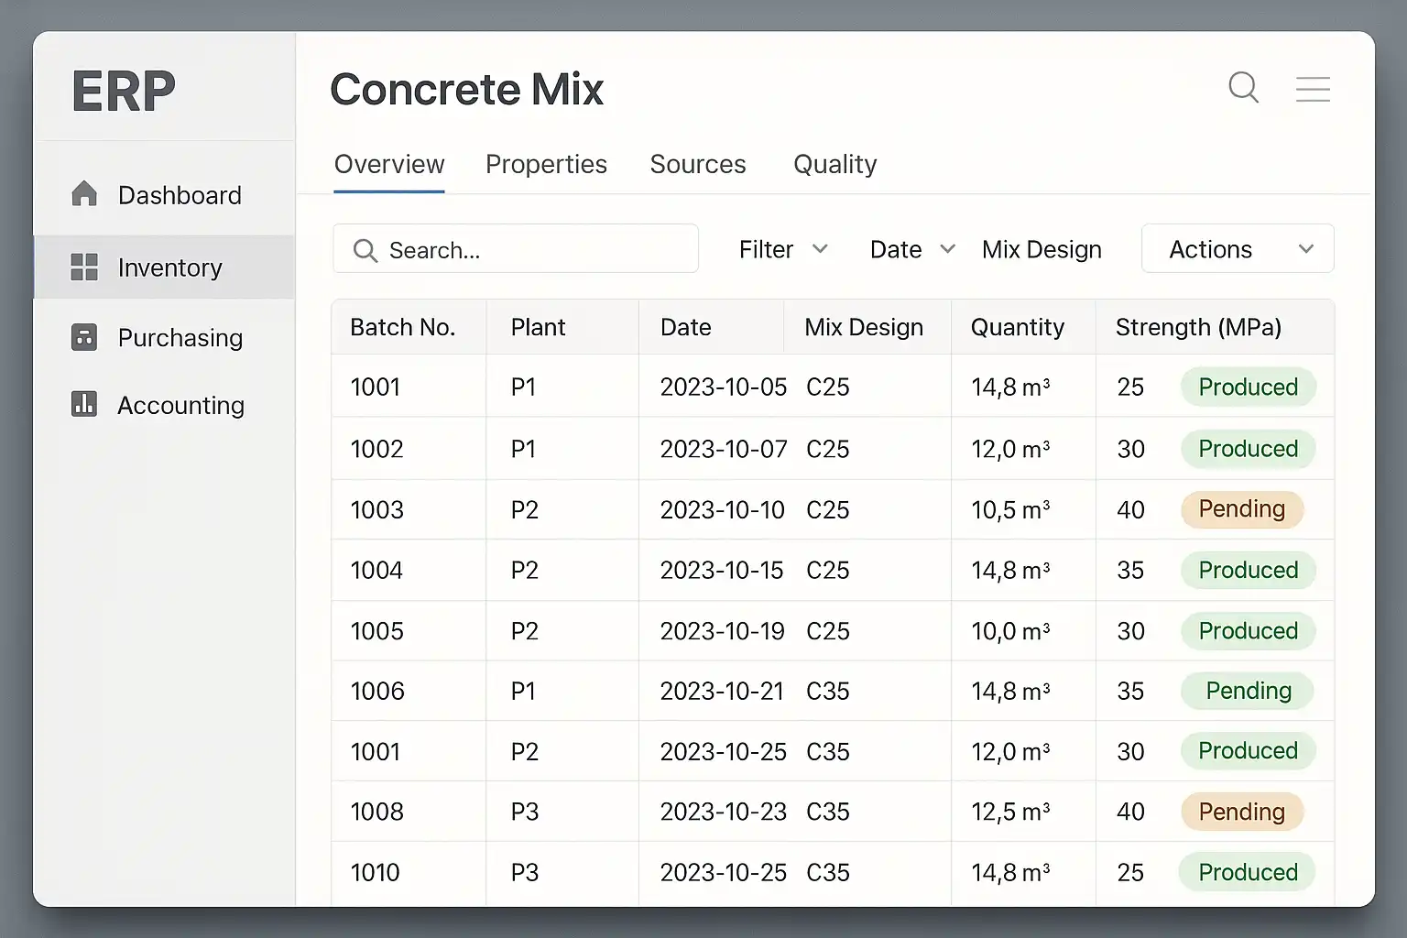Click the Dashboard home icon

coord(84,194)
